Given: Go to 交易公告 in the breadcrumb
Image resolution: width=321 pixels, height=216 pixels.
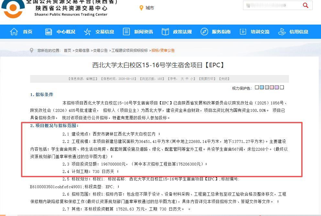Looking at the screenshot, I should 101,50.
